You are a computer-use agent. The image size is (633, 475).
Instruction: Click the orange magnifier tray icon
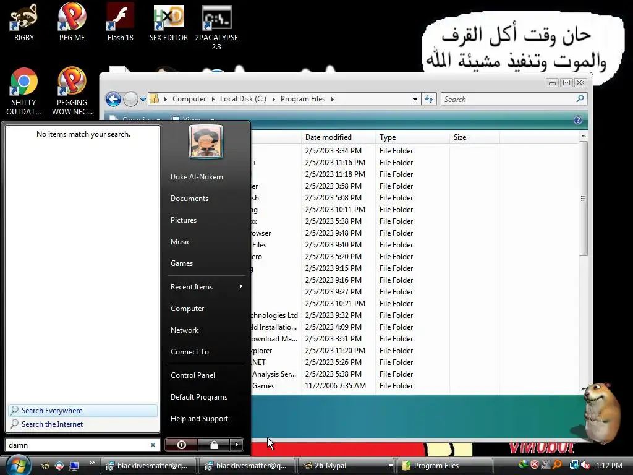[x=557, y=465]
